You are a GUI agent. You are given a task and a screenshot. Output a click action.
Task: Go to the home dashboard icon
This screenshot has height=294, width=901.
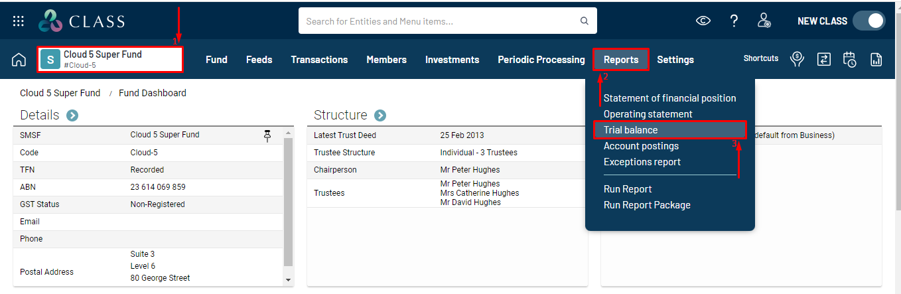click(19, 60)
